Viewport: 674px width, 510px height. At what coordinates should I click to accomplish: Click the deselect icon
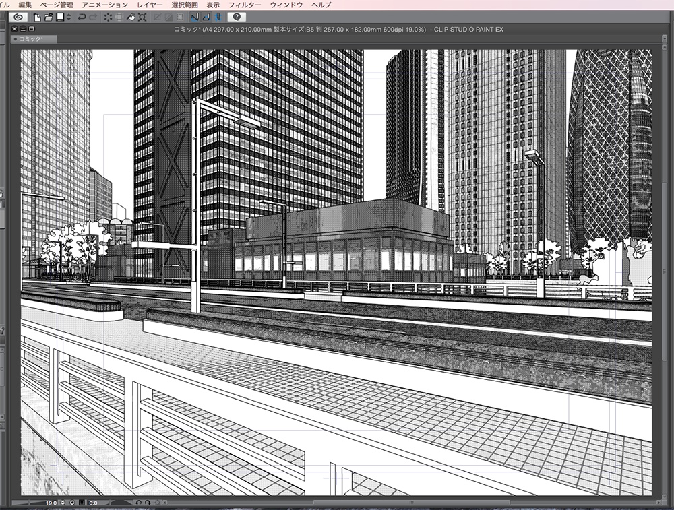(x=157, y=18)
